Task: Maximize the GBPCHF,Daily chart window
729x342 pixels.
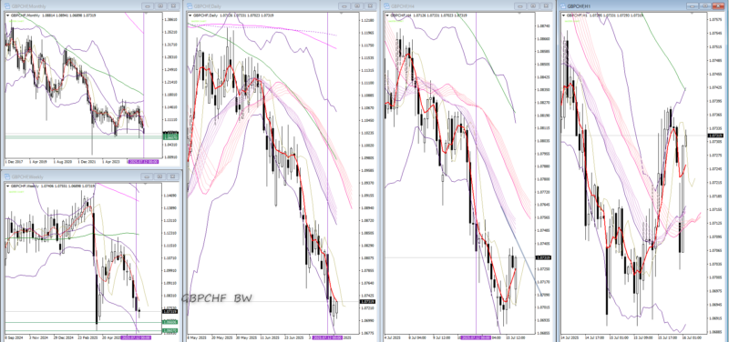Action: (357, 6)
